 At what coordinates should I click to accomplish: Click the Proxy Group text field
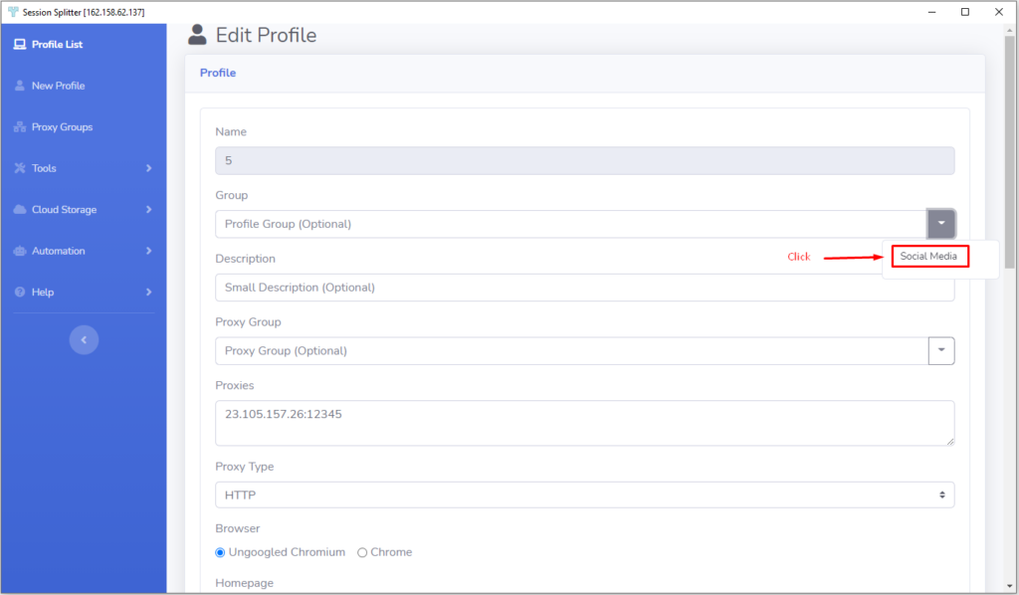pos(571,350)
